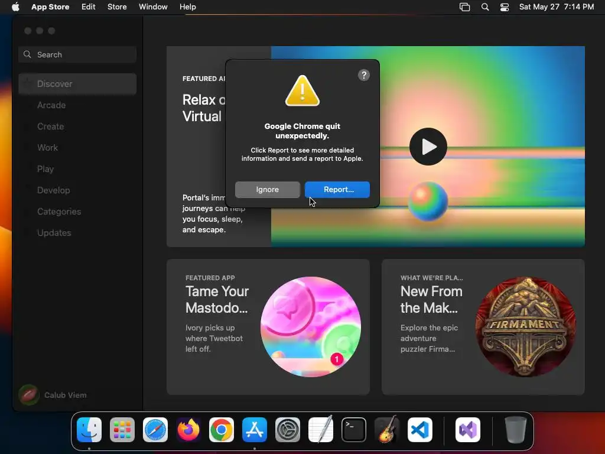Viewport: 605px width, 454px height.
Task: Launch Safari from the dock
Action: [x=155, y=430]
